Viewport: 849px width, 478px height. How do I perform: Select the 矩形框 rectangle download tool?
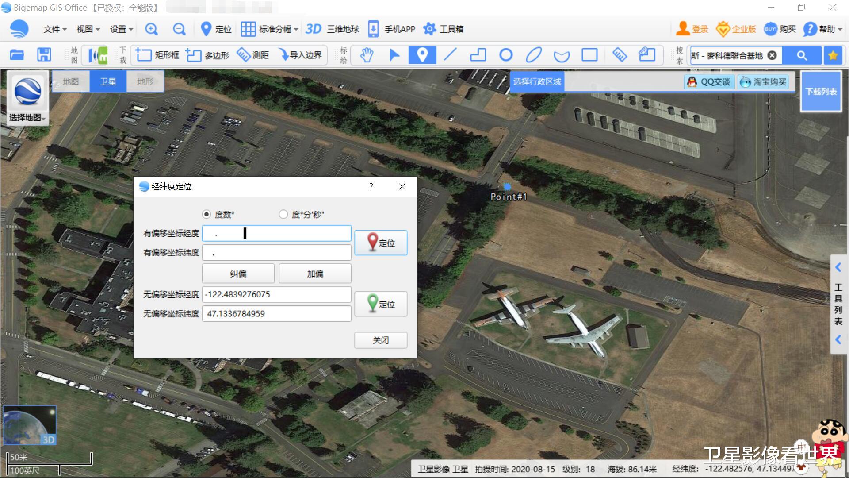[x=157, y=55]
